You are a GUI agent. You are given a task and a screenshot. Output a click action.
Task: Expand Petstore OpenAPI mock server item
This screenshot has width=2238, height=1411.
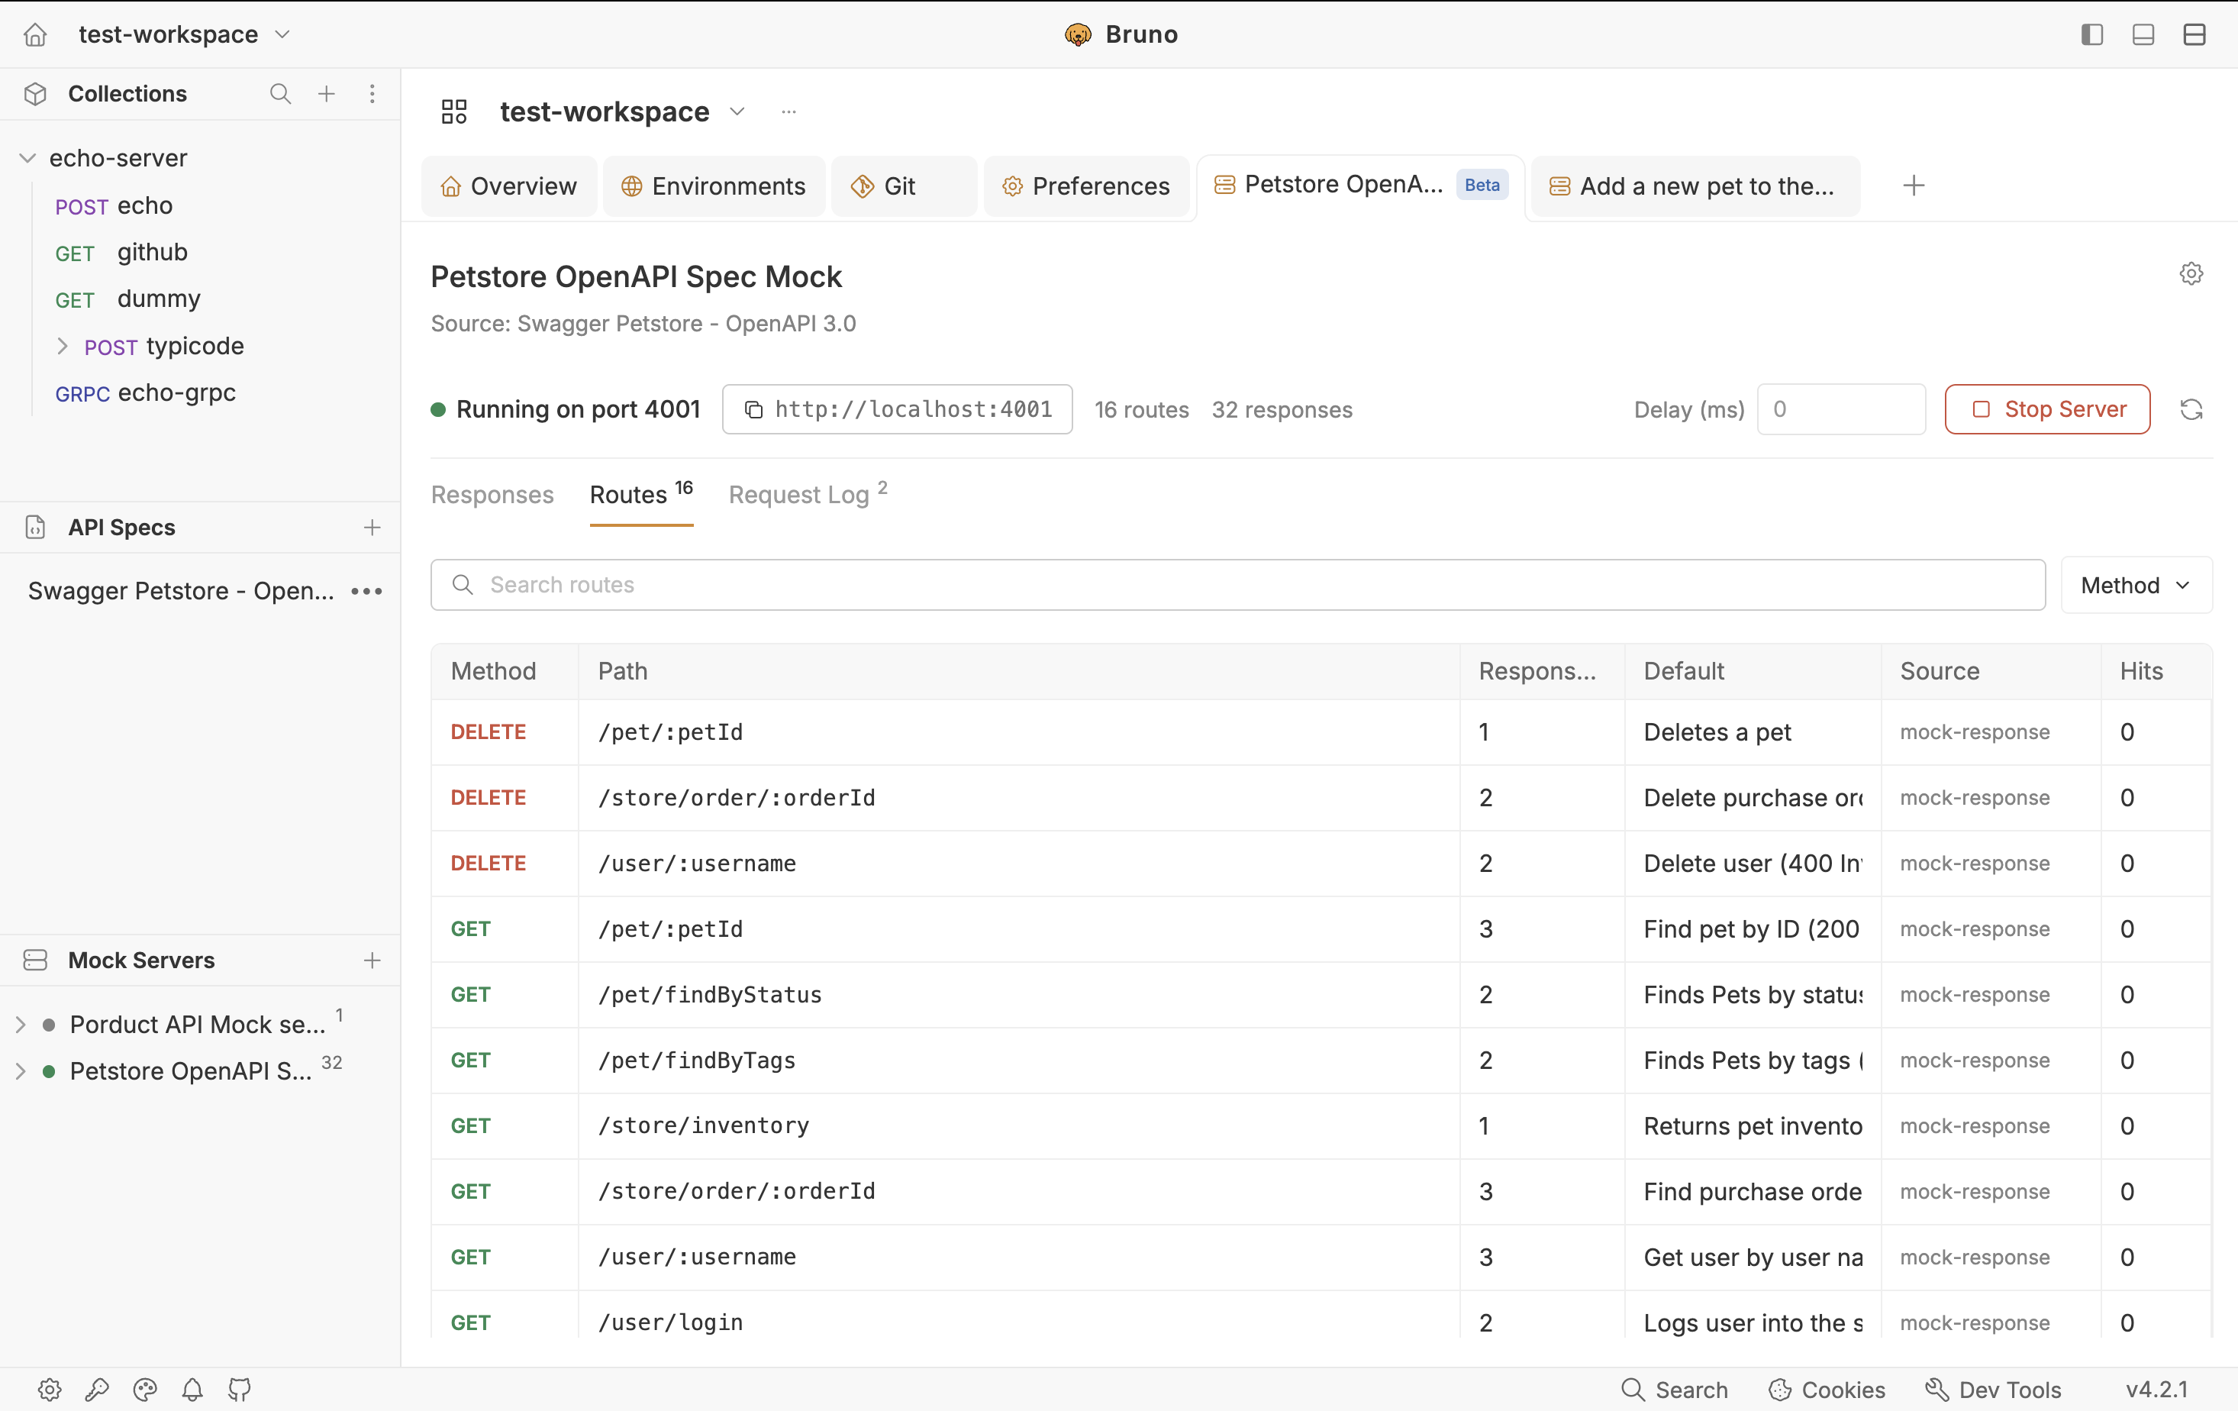(21, 1070)
